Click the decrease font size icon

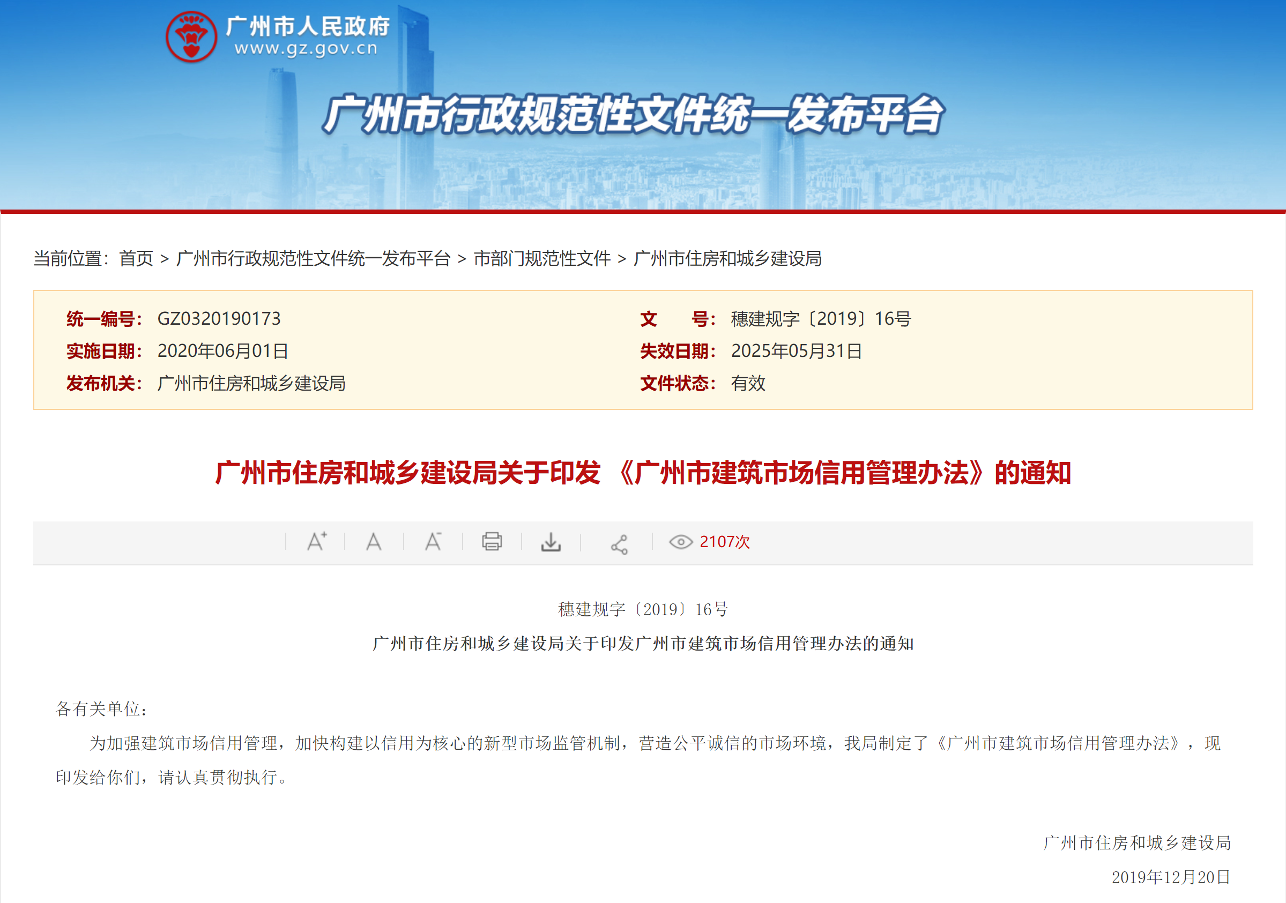(433, 541)
